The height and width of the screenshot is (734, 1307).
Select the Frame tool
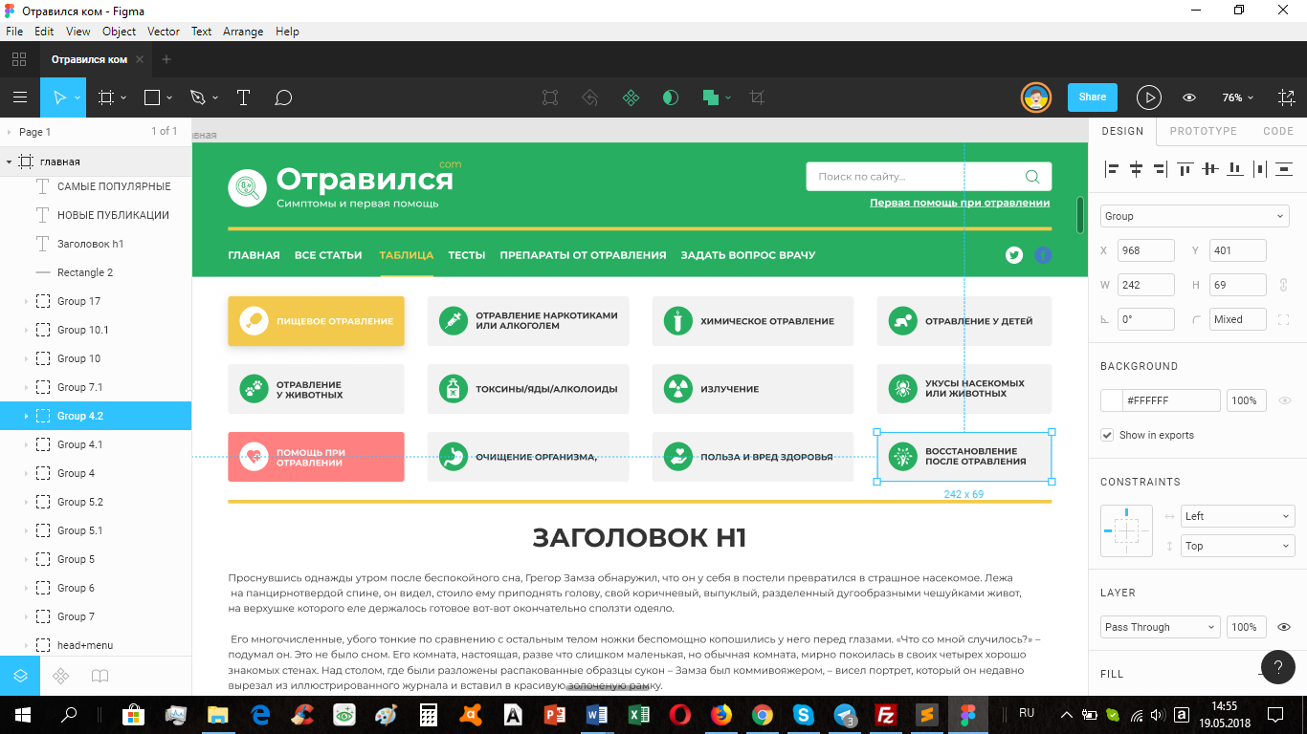click(x=106, y=97)
